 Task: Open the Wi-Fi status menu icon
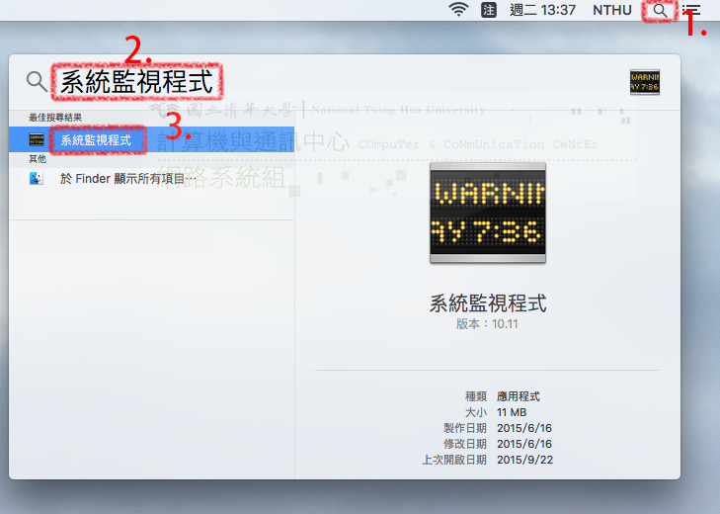458,10
